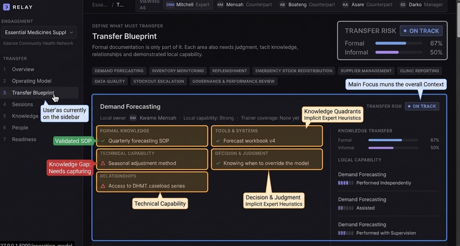Click the DBM avatar beside Mitchell

[170, 5]
